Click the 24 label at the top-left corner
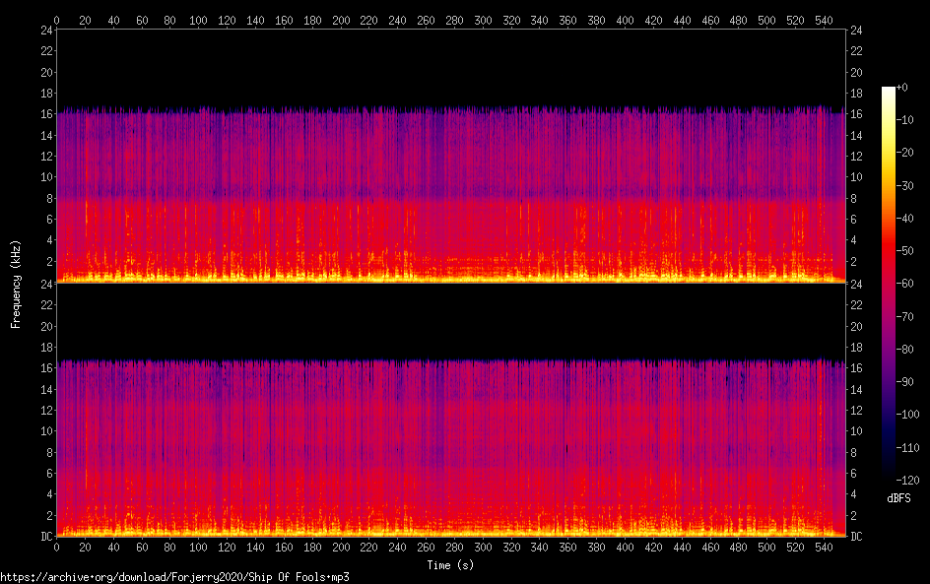This screenshot has height=584, width=930. [45, 31]
